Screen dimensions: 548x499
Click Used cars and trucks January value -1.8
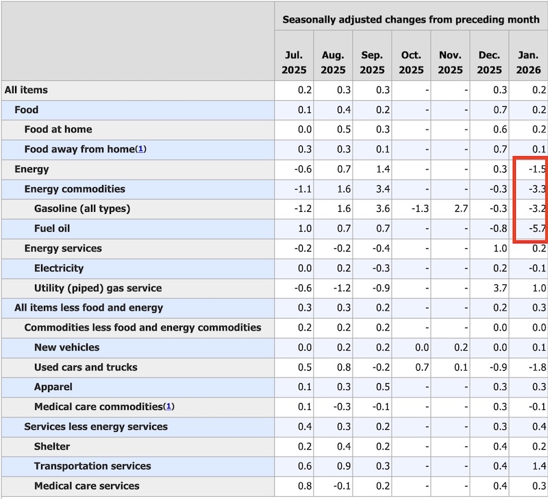tap(536, 367)
